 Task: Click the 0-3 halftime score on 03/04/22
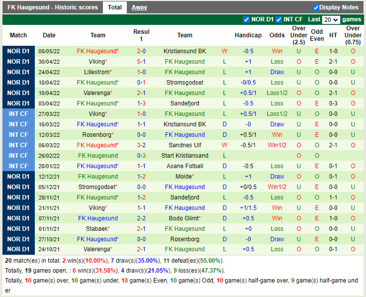point(333,103)
